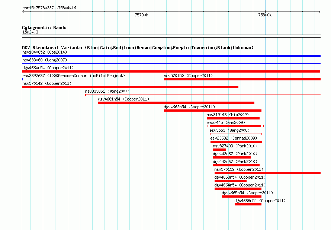Click the esv3397637 small blue marker
331x230 pixels.
(x=23, y=79)
